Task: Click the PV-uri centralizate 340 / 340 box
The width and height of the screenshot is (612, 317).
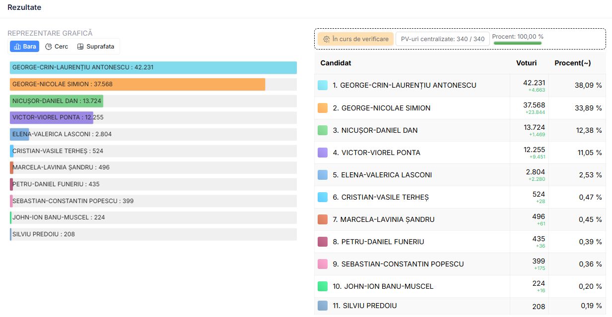Action: (x=442, y=39)
